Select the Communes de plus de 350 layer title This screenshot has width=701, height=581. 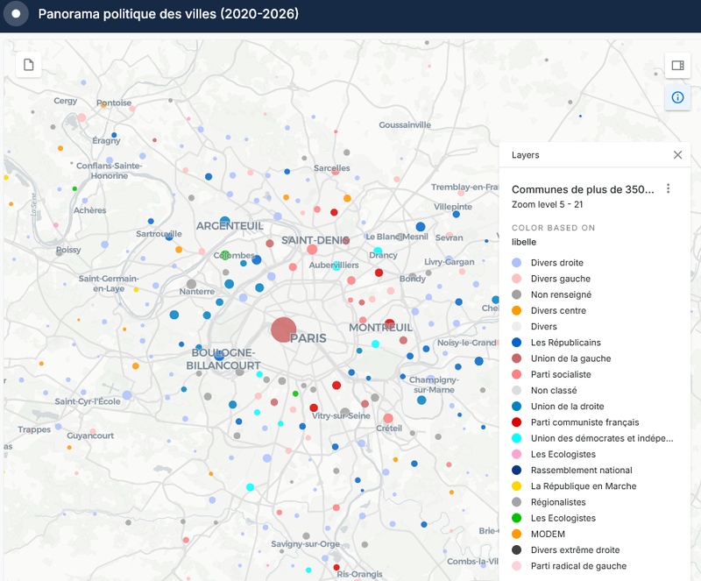pos(582,189)
